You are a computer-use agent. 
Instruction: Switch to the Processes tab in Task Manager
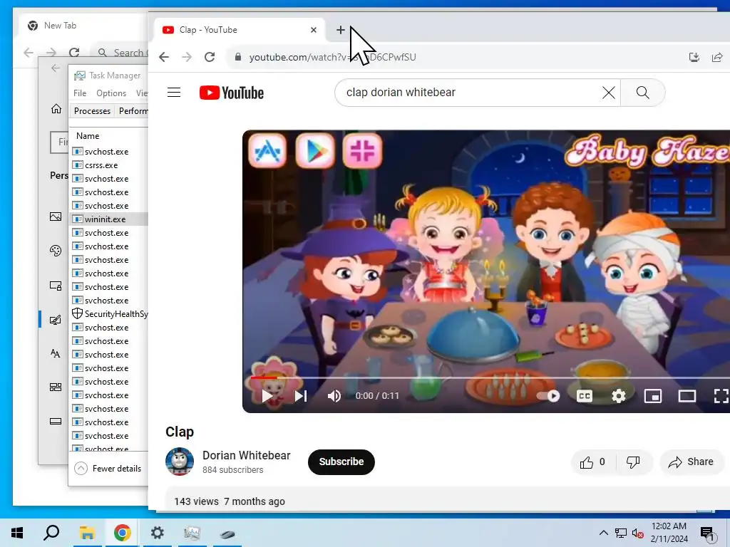(92, 110)
